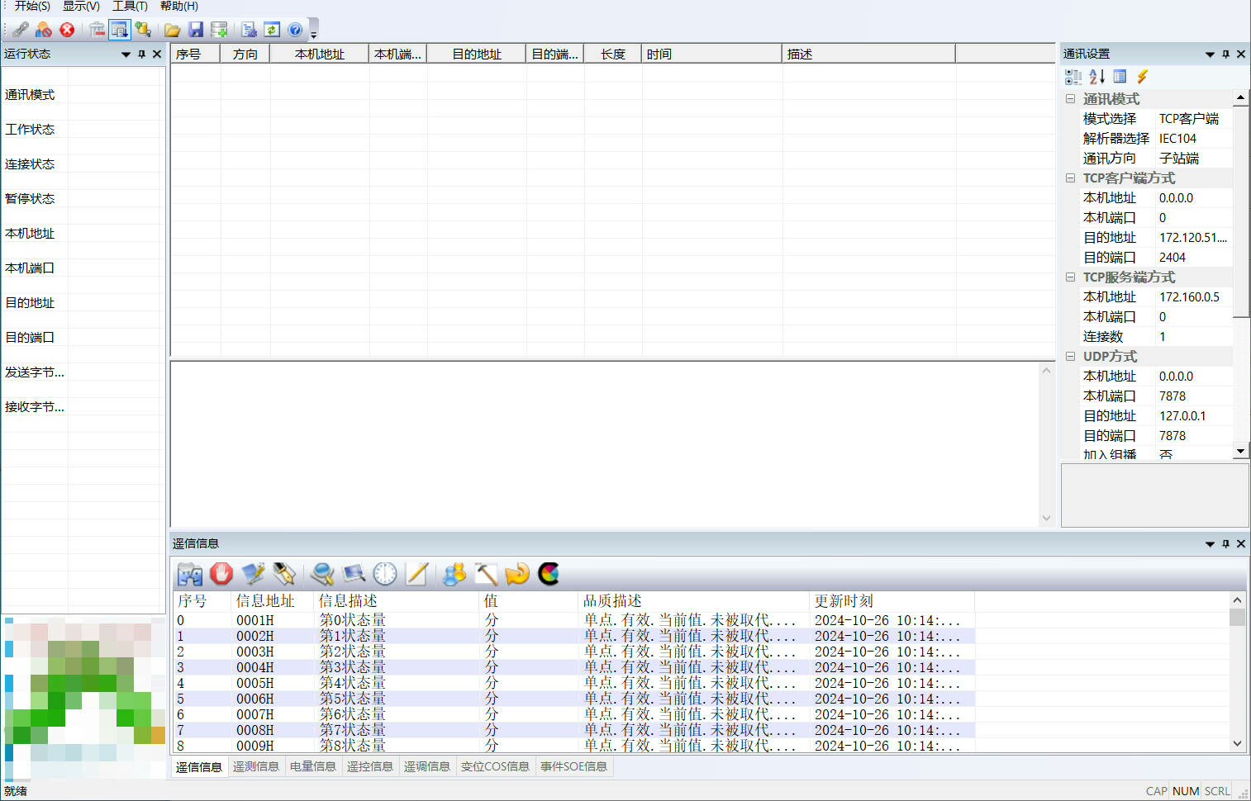Collapse the TCP服务端方式 property group

(x=1070, y=277)
